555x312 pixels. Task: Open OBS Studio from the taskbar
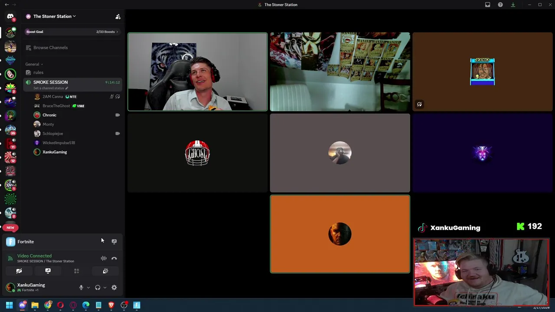(x=124, y=305)
